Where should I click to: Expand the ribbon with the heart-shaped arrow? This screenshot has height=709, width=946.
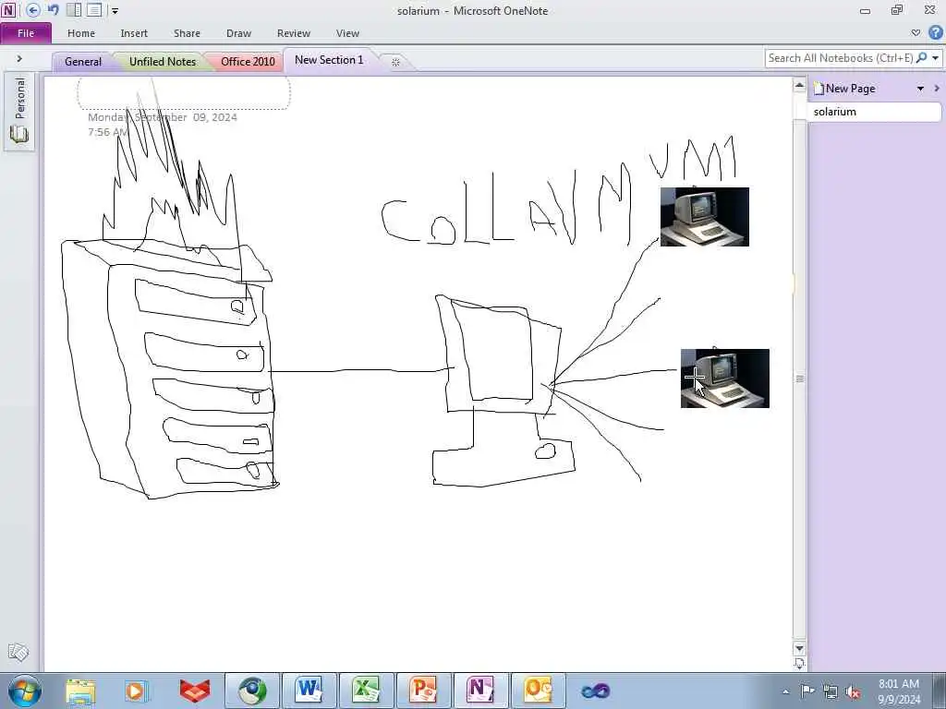[916, 32]
